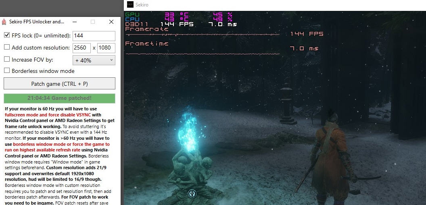Viewport: 426px width, 205px height.
Task: Click the 'Sekiro FPS Unlocker and...' title text
Action: (37, 22)
